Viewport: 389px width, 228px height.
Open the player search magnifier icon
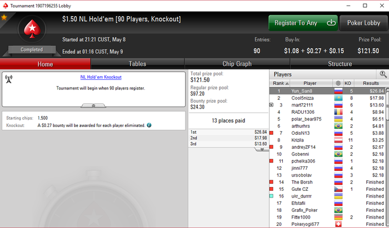click(x=383, y=74)
